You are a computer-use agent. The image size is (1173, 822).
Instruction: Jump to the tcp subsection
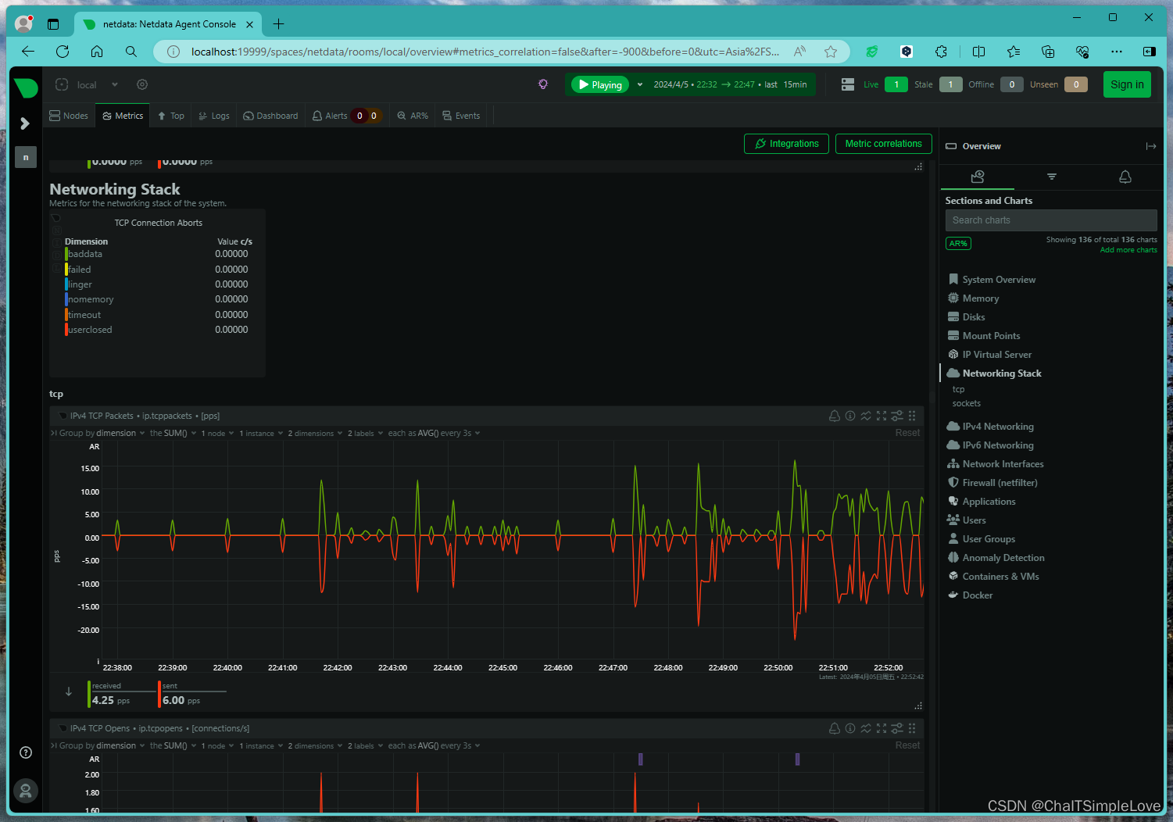(x=958, y=389)
